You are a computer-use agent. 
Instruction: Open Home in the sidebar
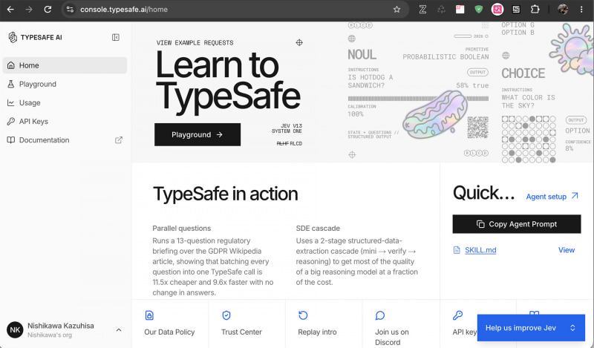pos(65,65)
